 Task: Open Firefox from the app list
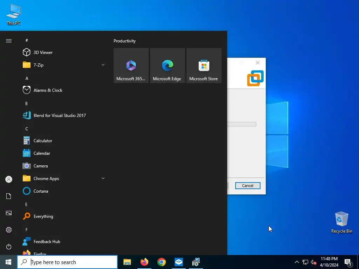point(64,252)
